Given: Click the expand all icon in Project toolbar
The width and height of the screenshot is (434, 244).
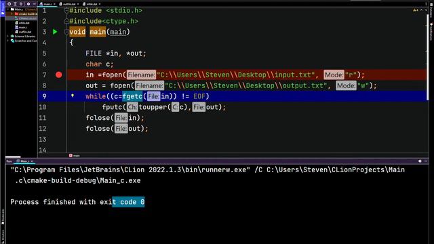Looking at the screenshot, I should coord(15,4).
